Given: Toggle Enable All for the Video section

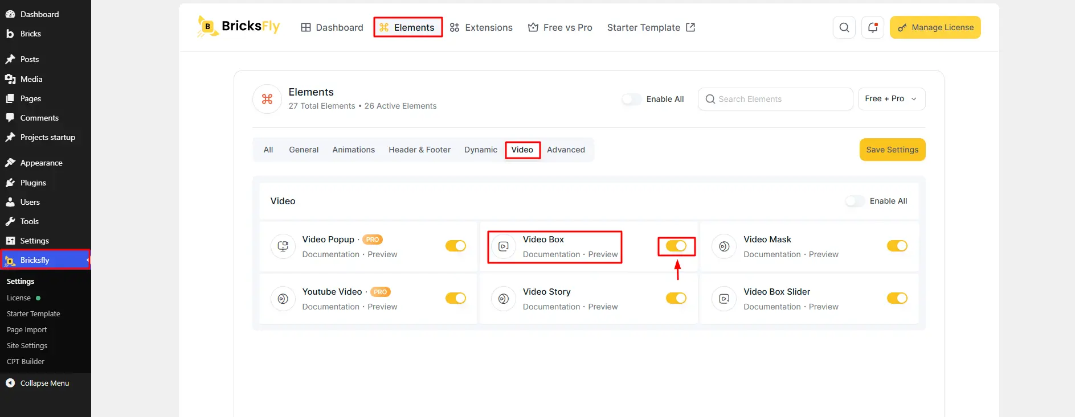Looking at the screenshot, I should coord(855,201).
